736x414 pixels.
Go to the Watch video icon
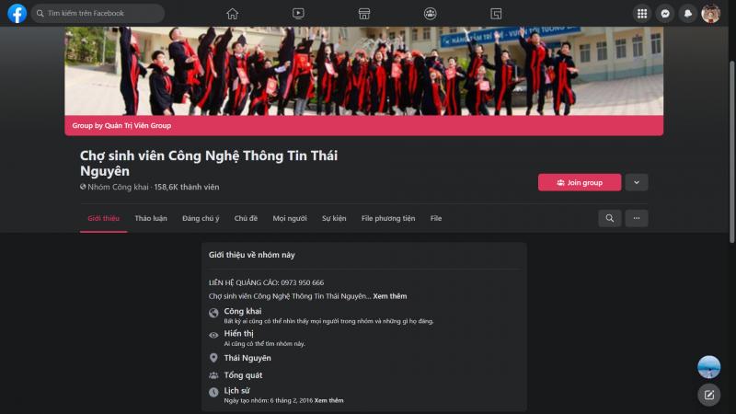[298, 14]
